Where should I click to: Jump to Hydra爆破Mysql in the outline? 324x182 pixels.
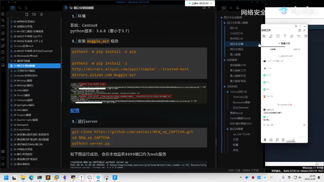240,118
